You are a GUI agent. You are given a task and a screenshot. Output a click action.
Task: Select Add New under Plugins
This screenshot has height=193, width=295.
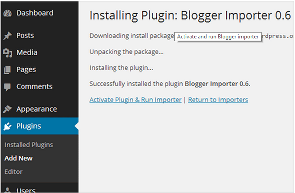coord(19,158)
